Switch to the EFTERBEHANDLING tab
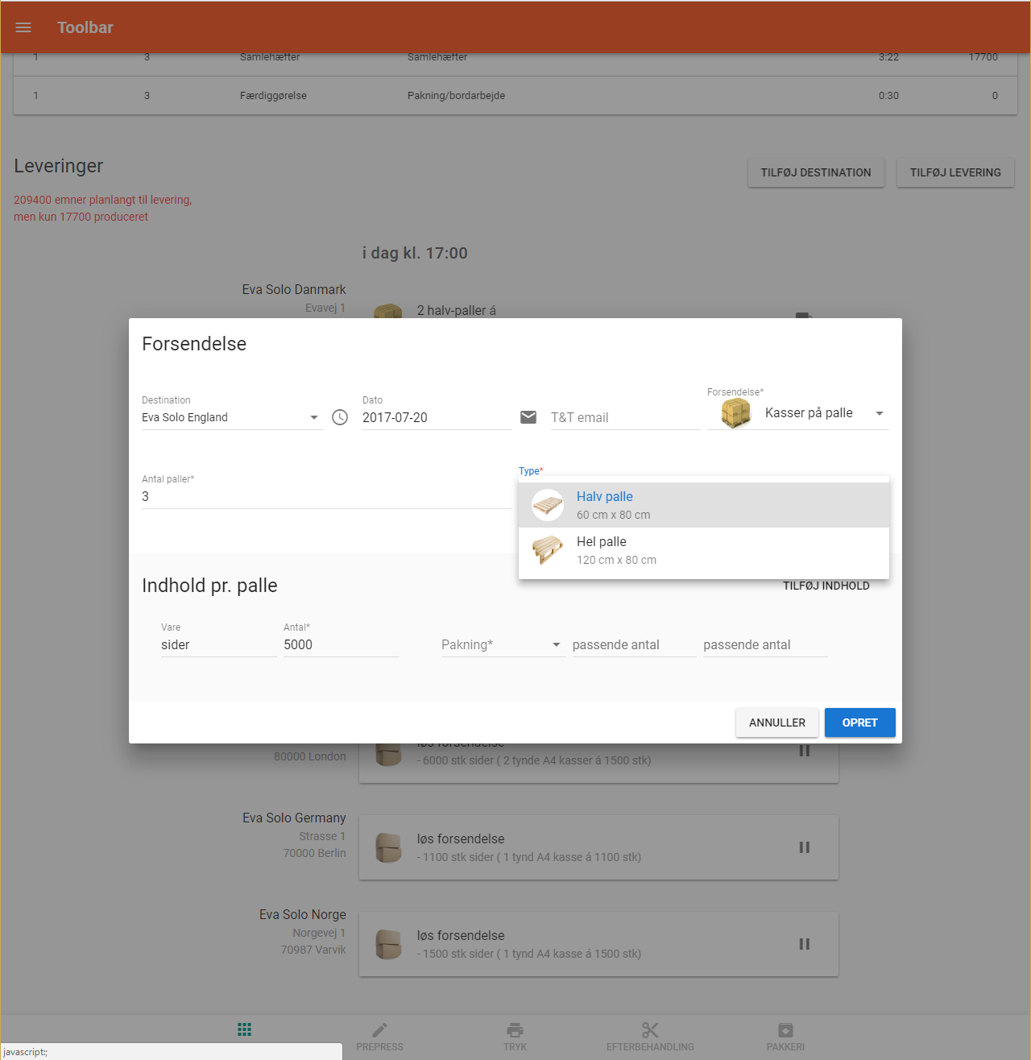 [x=650, y=1037]
